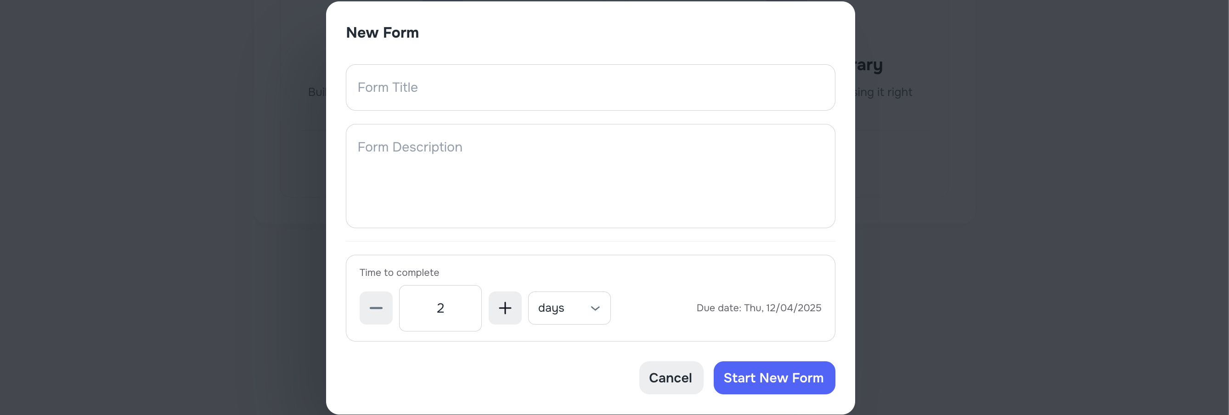Click outside the dialog on dark overlay
Image resolution: width=1229 pixels, height=415 pixels.
coord(143,207)
